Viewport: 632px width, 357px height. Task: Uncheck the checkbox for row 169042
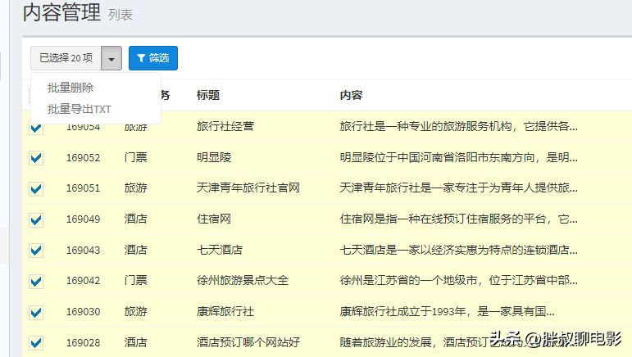tap(36, 282)
